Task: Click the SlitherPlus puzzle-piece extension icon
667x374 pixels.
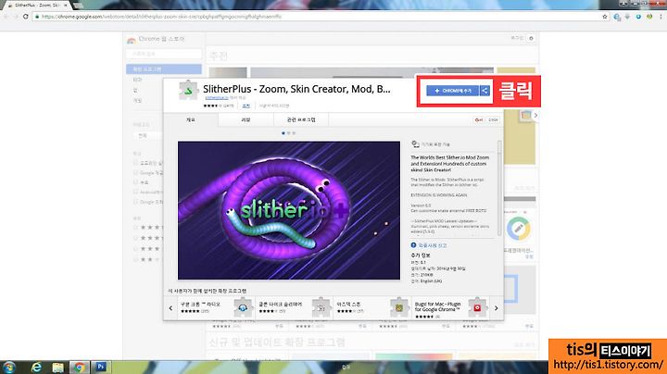Action: coord(188,90)
